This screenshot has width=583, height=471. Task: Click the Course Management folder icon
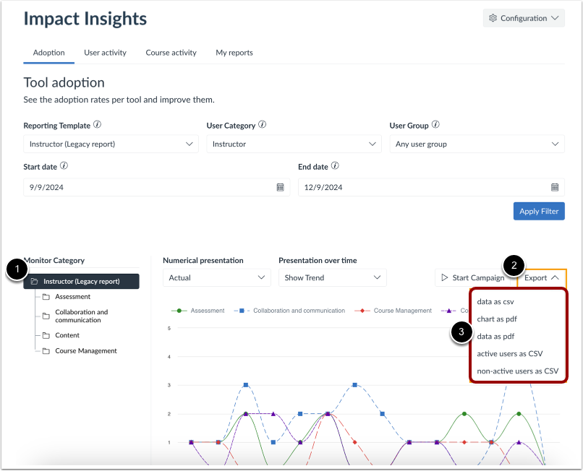click(x=46, y=350)
